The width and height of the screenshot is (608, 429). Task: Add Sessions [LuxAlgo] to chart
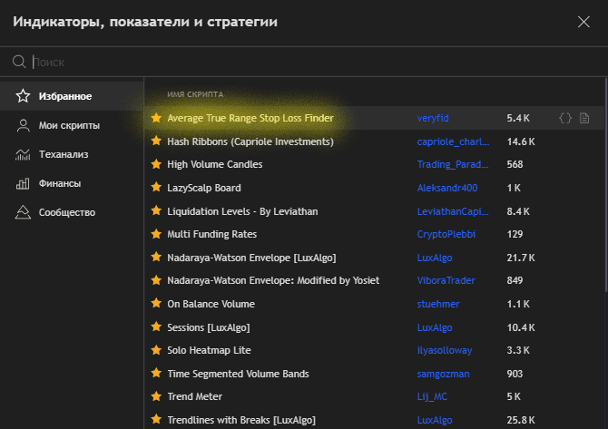pos(208,327)
